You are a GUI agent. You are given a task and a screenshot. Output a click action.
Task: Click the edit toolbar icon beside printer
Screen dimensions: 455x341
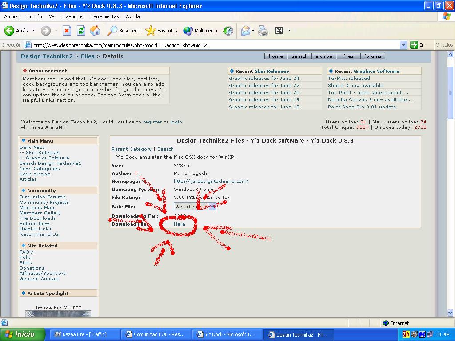click(279, 31)
